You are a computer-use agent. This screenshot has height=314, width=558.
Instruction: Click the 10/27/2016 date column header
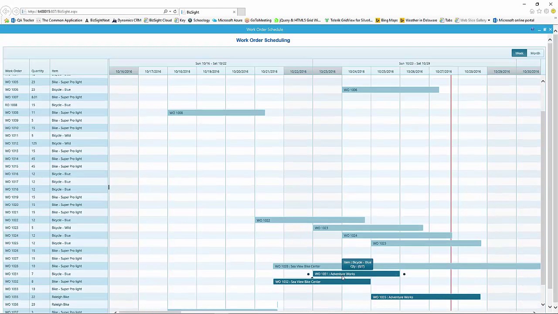click(444, 72)
